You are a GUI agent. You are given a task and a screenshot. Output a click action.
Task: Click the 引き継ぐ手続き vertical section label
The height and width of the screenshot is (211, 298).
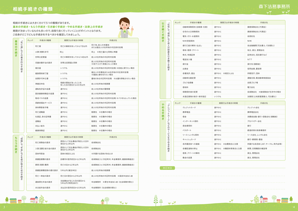(x=163, y=32)
